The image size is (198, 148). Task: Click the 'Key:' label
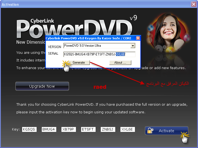pyautogui.click(x=16, y=129)
